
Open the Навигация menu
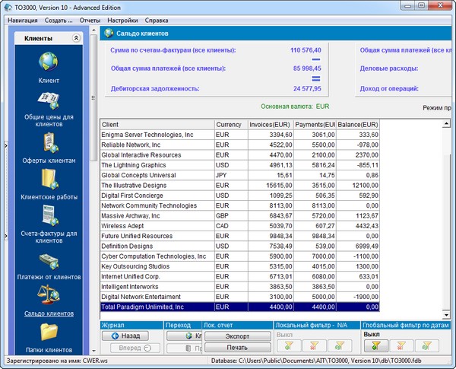(23, 19)
